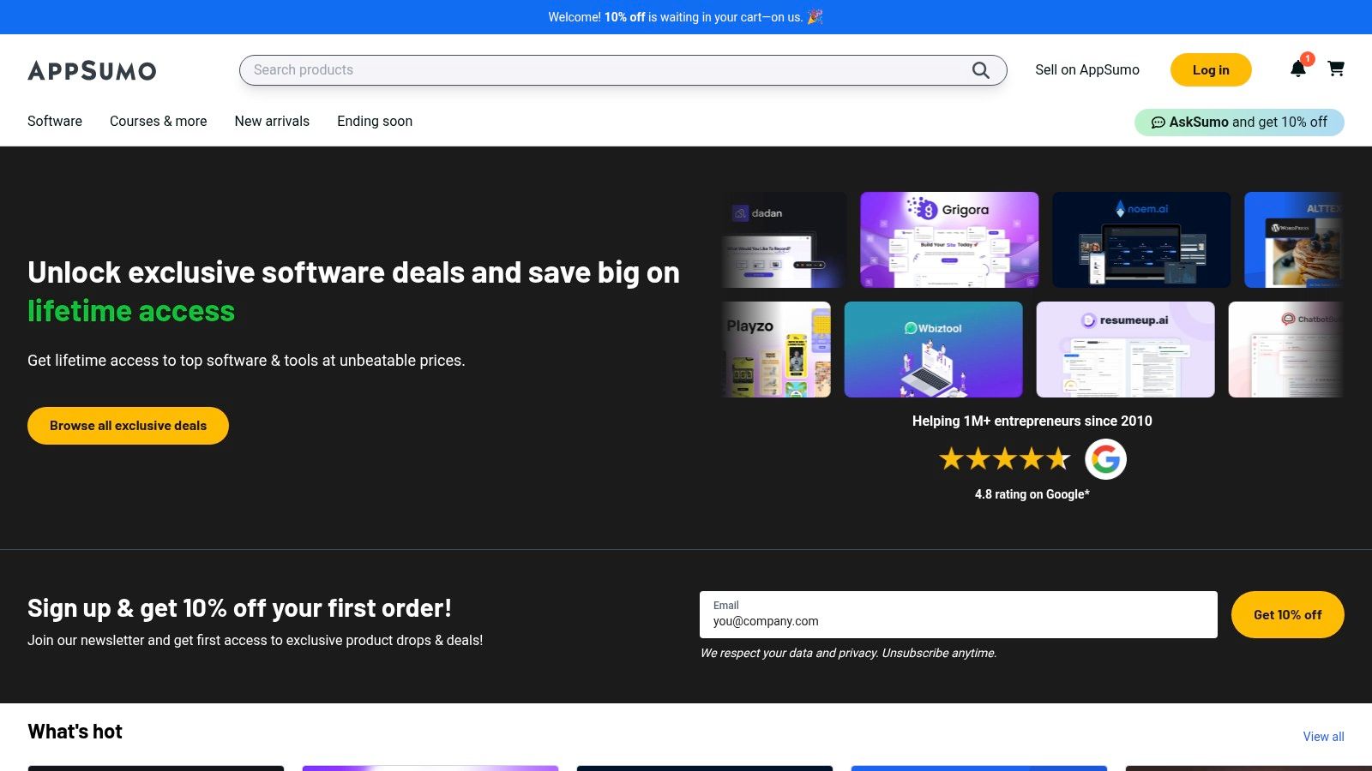
Task: Click the Log in button
Action: point(1211,70)
